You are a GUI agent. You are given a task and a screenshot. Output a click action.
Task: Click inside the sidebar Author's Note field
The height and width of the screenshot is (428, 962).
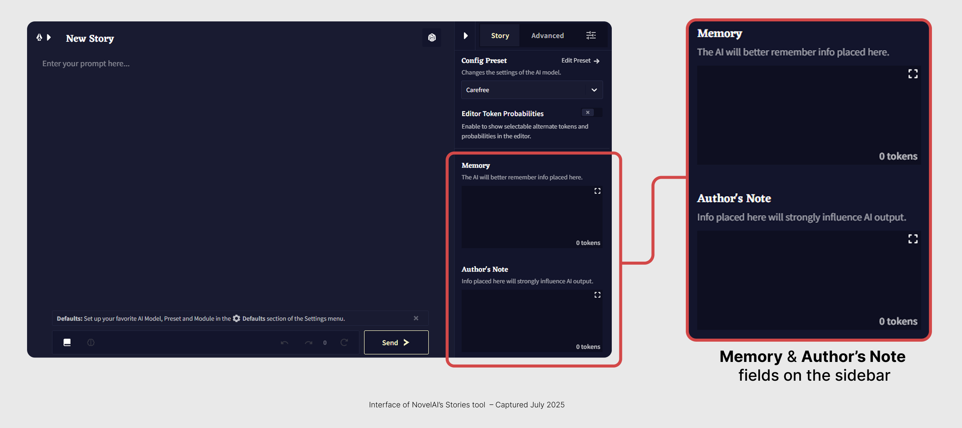[532, 321]
